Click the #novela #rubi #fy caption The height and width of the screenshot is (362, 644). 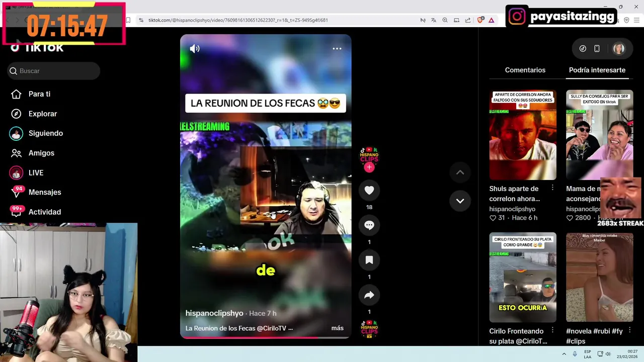coord(594,336)
